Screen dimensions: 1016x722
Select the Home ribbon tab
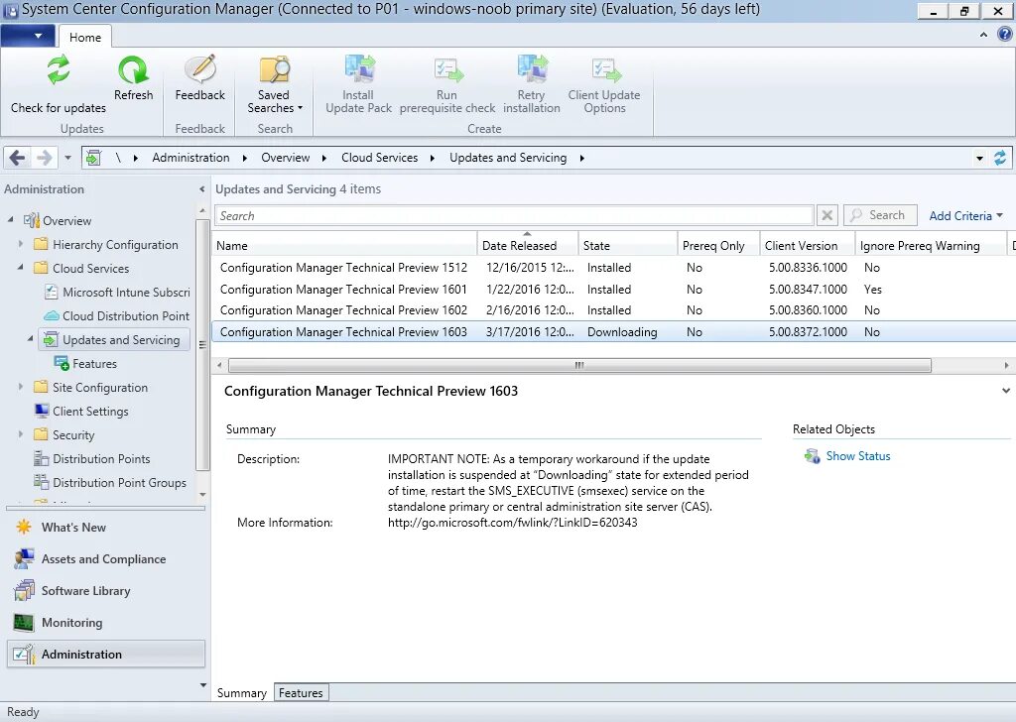[85, 37]
